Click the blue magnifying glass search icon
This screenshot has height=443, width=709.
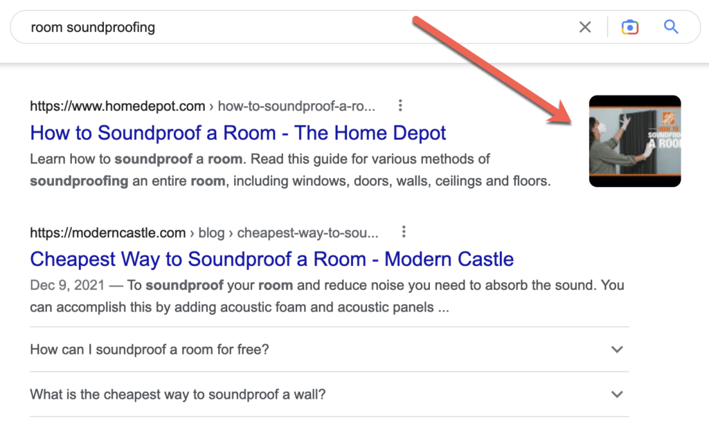tap(670, 26)
